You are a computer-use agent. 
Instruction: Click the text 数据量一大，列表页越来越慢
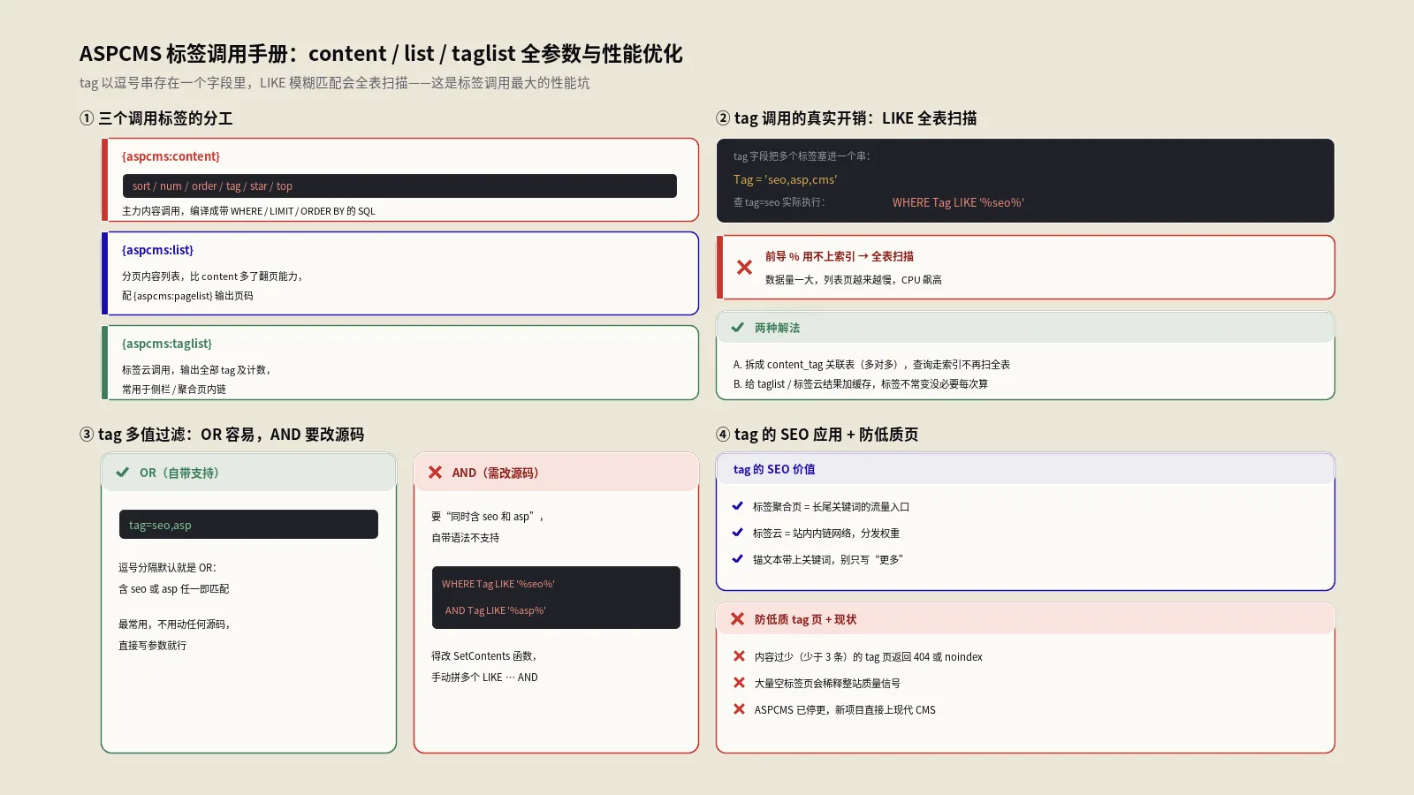(854, 279)
